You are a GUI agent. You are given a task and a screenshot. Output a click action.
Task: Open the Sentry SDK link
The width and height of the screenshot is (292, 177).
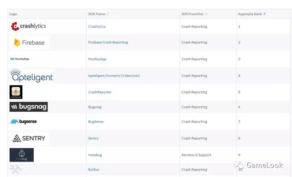pos(93,138)
